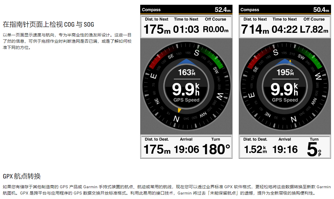Click the S marker on the left compass dial

click(196, 53)
